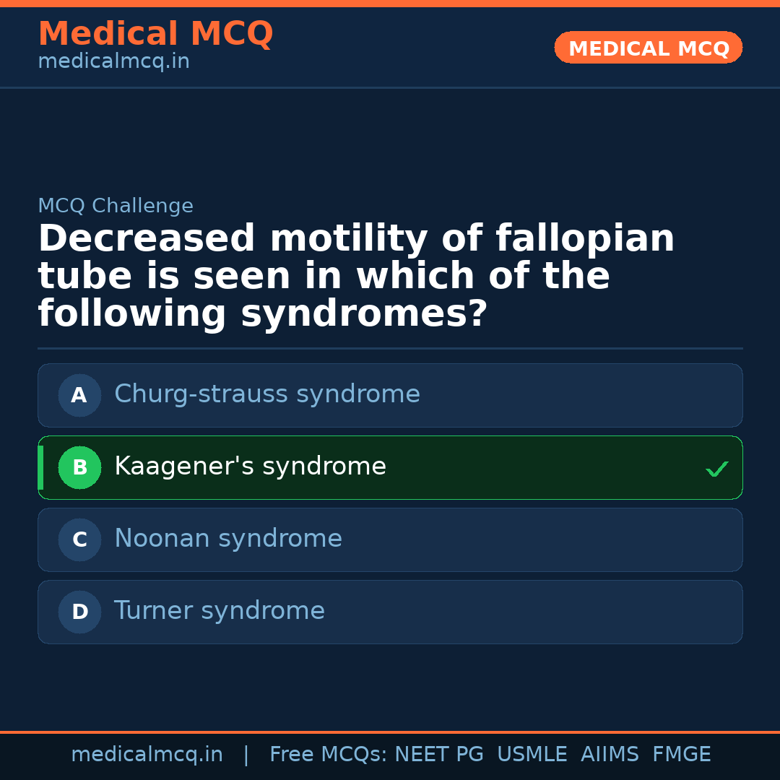Viewport: 780px width, 780px height.
Task: Click the MCQ Challenge label
Action: click(116, 206)
